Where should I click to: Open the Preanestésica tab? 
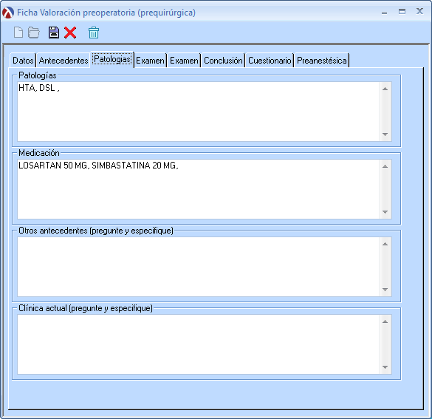[321, 61]
